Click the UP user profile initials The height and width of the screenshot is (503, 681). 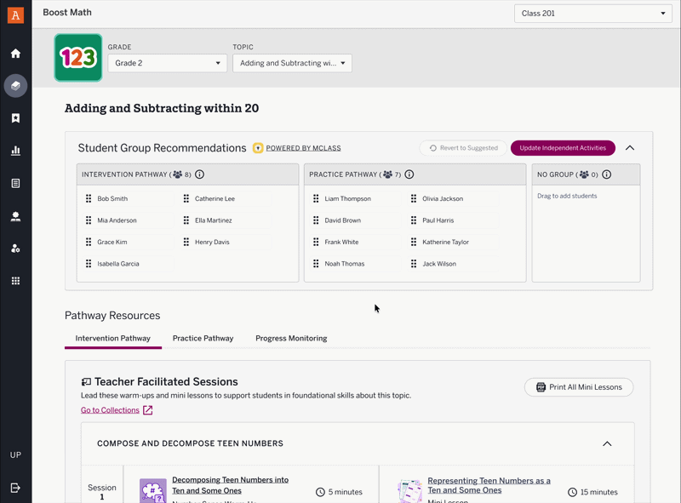[15, 455]
